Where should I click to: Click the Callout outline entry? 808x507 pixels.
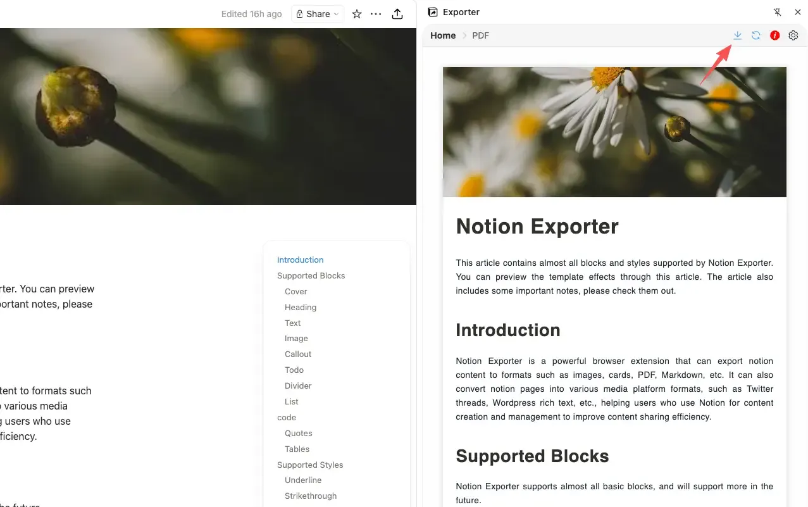297,354
